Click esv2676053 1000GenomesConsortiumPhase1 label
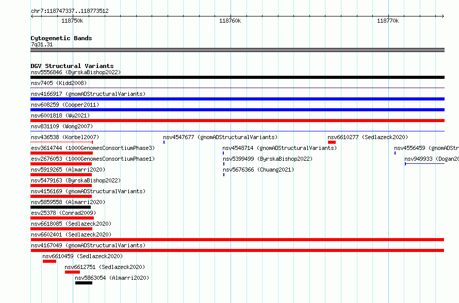This screenshot has width=459, height=303. coord(93,159)
